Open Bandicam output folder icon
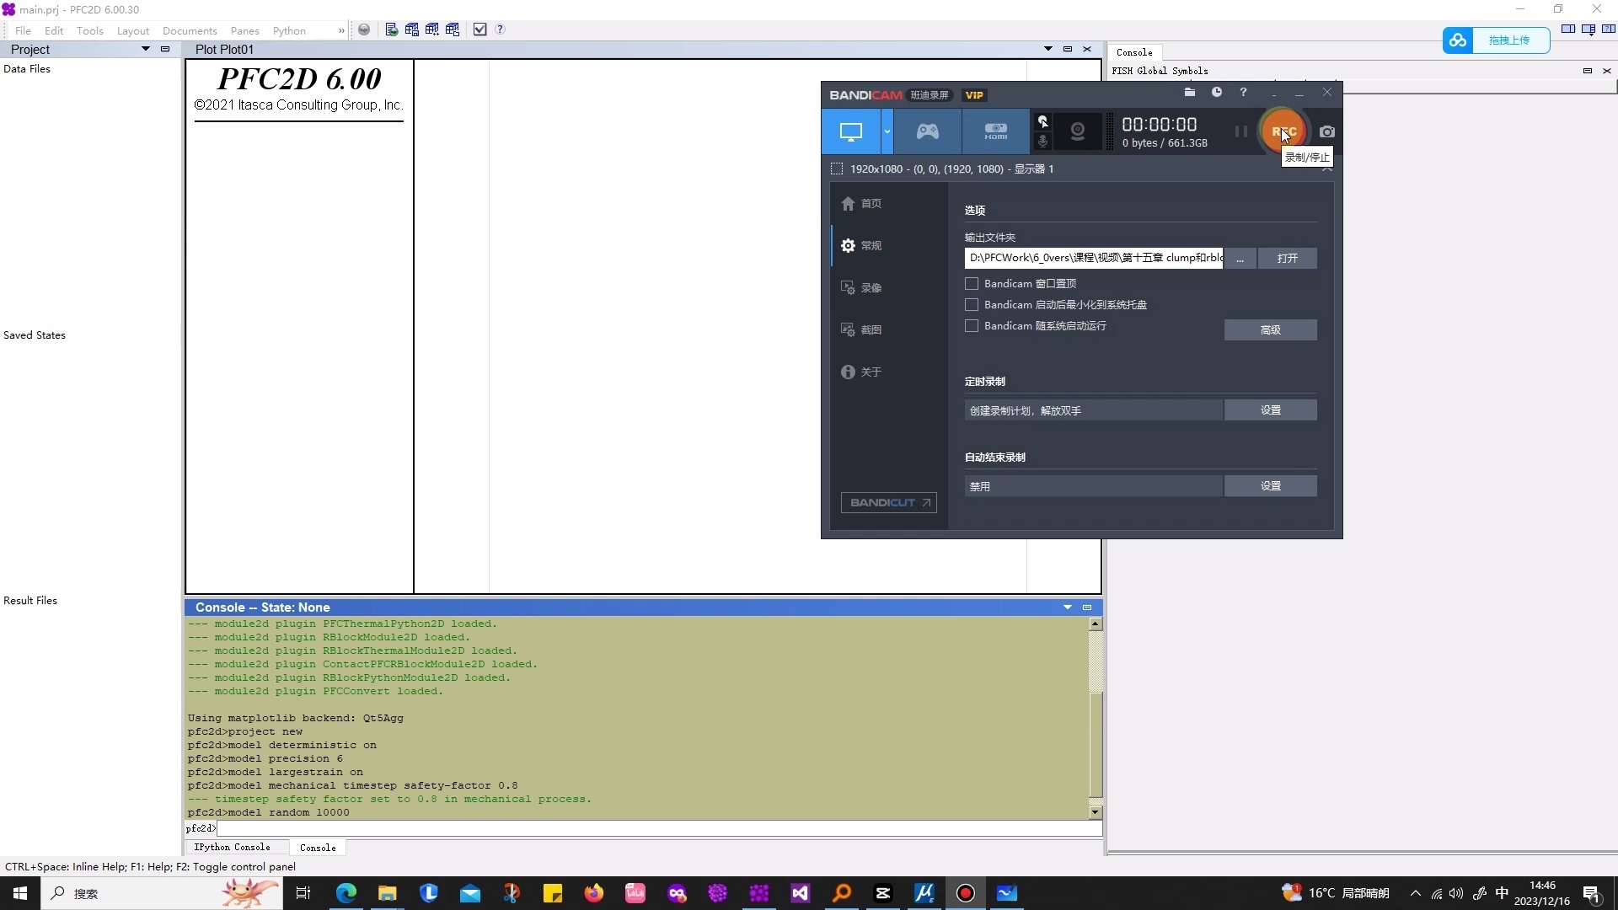Viewport: 1618px width, 910px height. 1189,93
